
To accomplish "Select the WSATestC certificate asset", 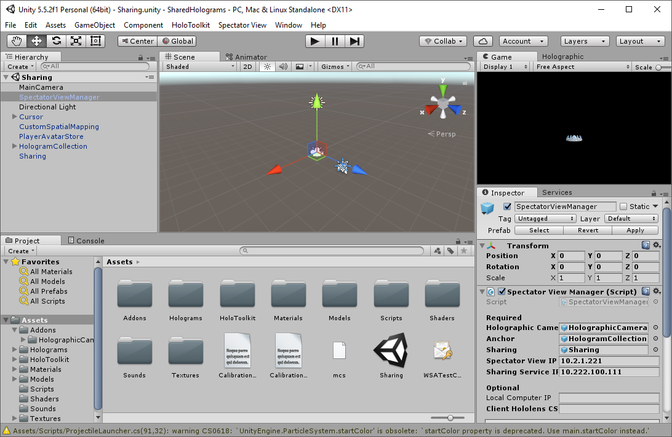I will (x=442, y=356).
